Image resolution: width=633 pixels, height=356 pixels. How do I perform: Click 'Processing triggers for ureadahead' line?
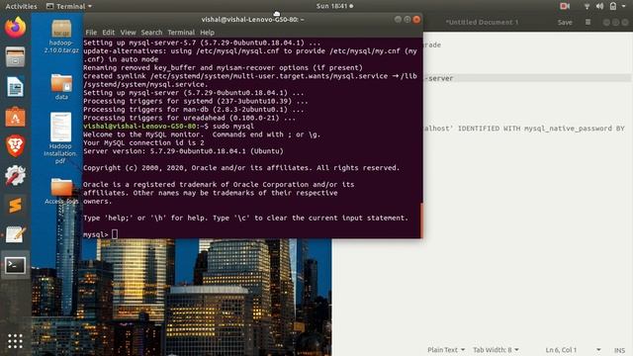189,118
